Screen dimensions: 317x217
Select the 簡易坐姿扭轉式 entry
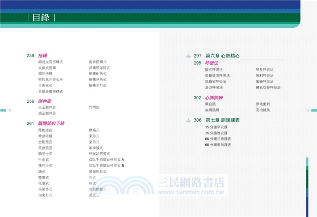(51, 62)
